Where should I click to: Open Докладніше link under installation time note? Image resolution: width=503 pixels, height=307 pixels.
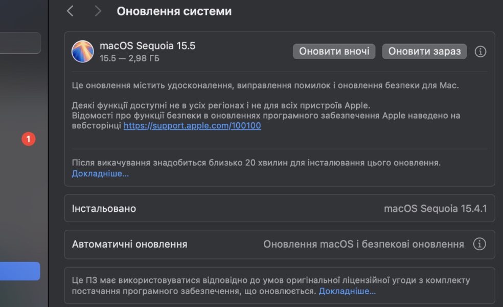(100, 173)
